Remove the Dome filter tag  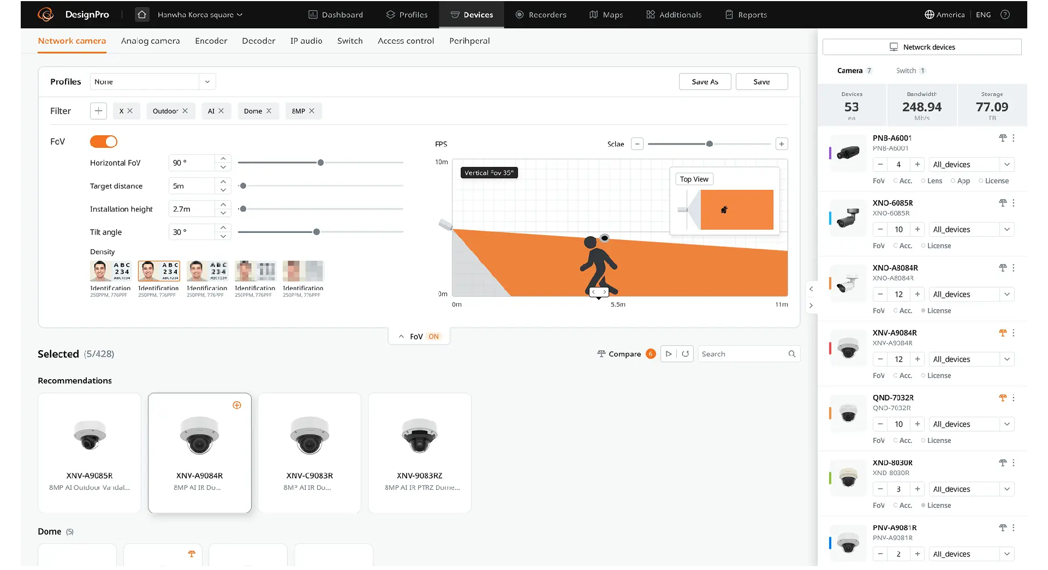pyautogui.click(x=269, y=111)
